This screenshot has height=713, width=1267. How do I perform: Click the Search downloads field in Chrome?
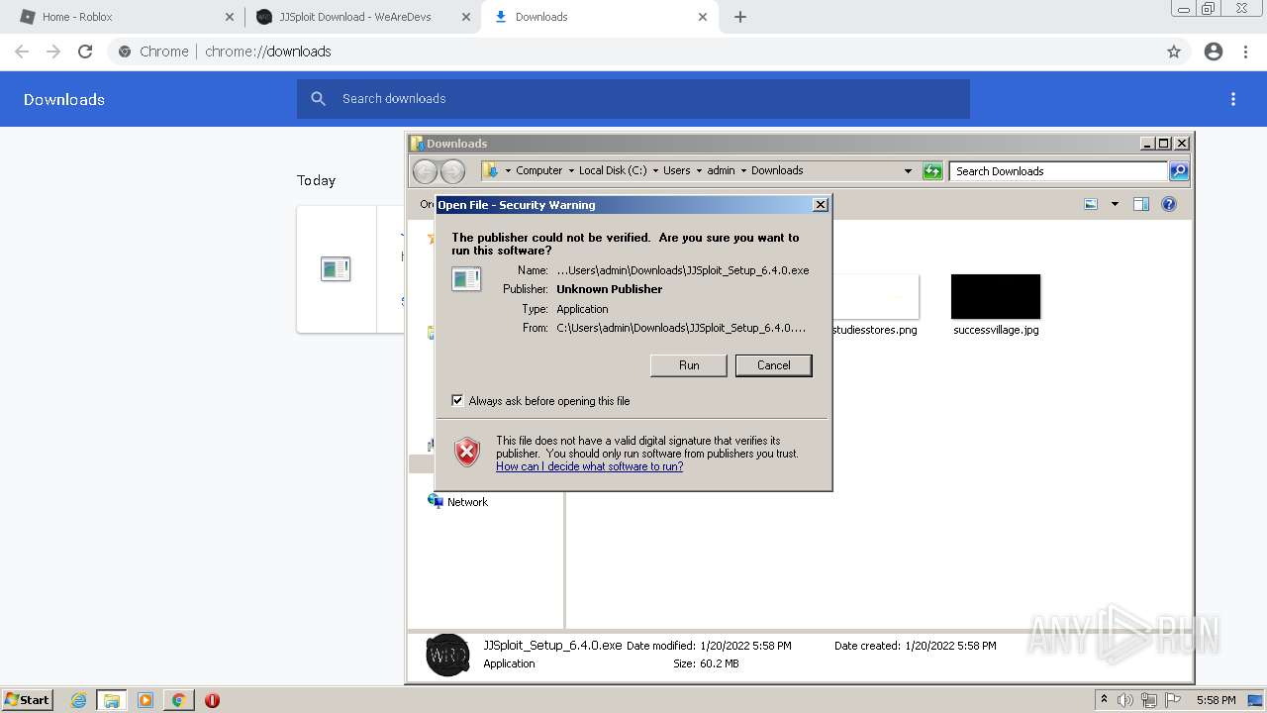click(x=633, y=99)
